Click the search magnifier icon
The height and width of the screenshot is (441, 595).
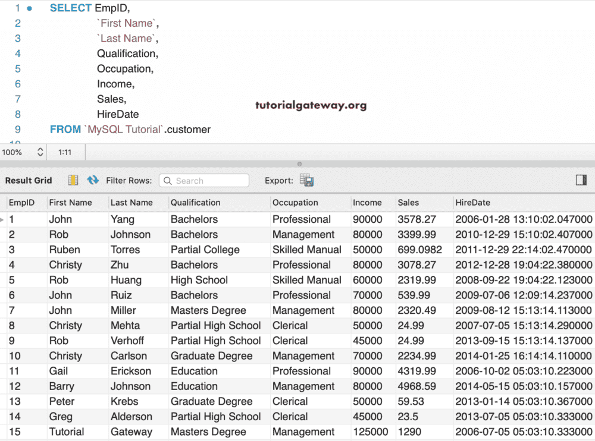167,181
